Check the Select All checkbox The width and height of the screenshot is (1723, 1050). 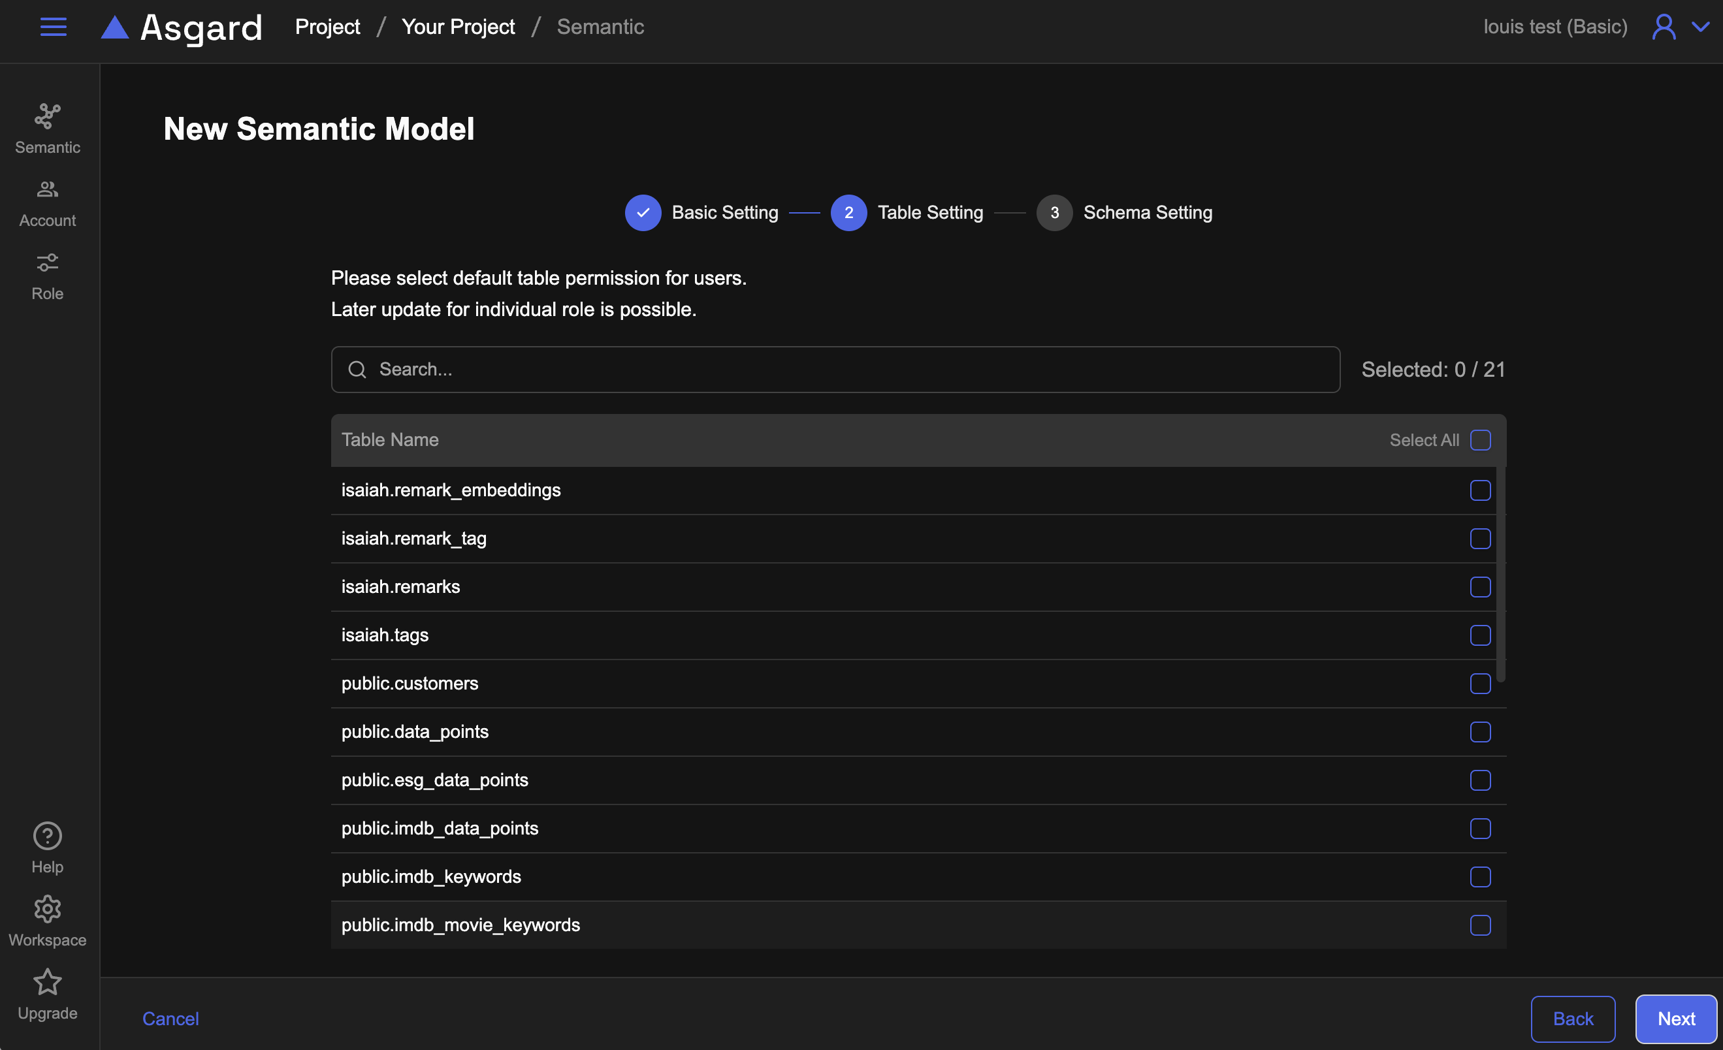[1479, 439]
